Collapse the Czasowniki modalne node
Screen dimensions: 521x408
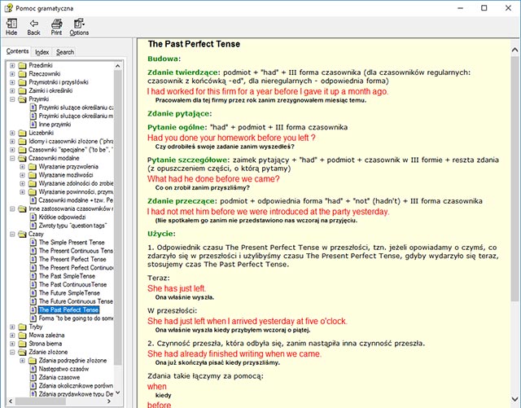(12, 159)
